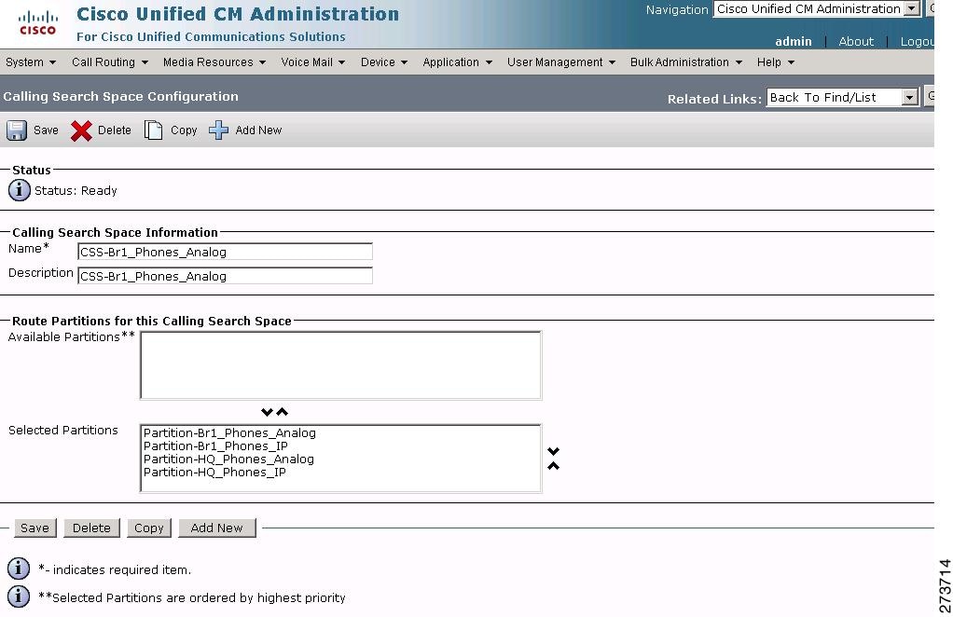This screenshot has height=617, width=953.
Task: Select Partition-HQ_Phones_IP in Selected Partitions
Action: click(x=214, y=472)
